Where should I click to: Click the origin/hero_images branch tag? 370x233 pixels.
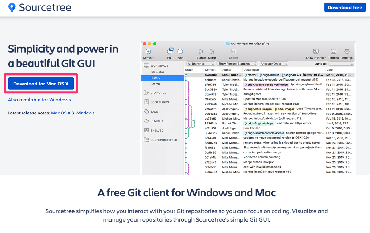tap(258, 109)
